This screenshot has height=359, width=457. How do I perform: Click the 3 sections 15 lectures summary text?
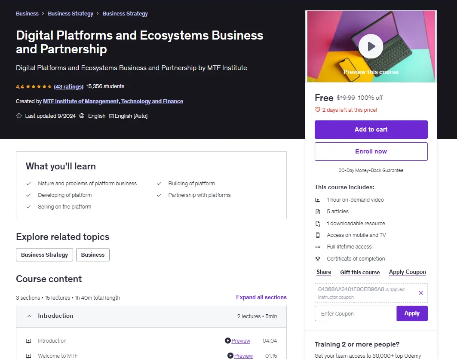pyautogui.click(x=68, y=298)
